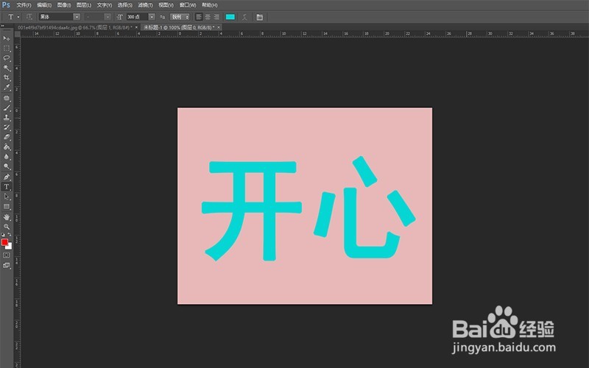Open cyan text color swatch
This screenshot has width=589, height=368.
230,17
